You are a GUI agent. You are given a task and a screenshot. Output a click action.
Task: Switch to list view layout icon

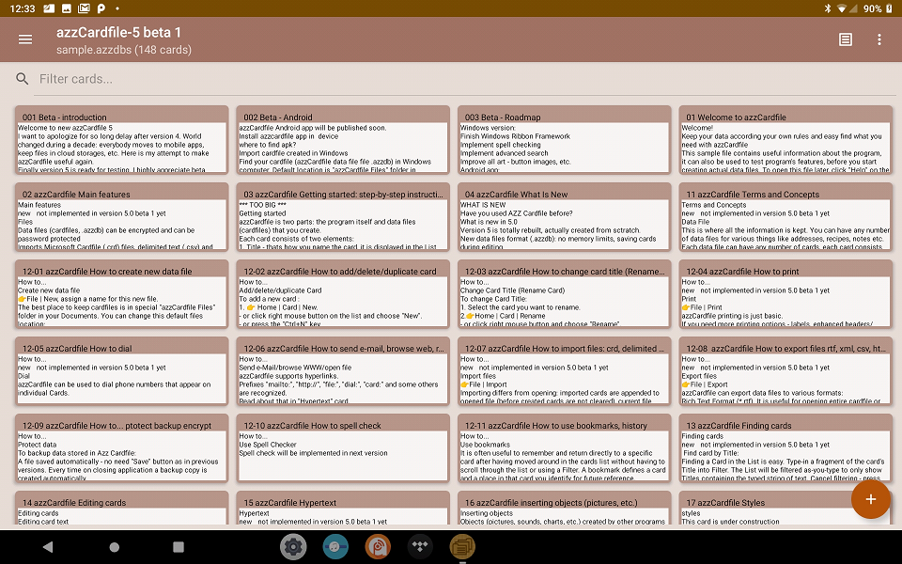(x=845, y=39)
